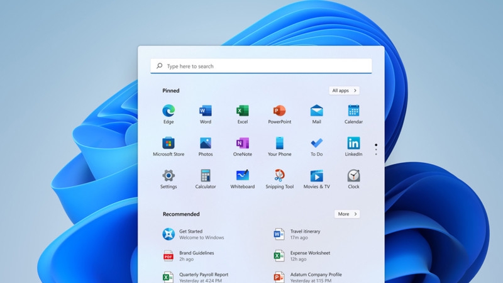Open the Whiteboard app
The image size is (503, 283).
[x=243, y=175]
